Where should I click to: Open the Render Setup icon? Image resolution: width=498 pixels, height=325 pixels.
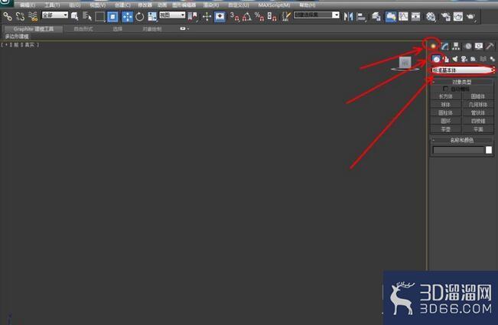coord(445,16)
